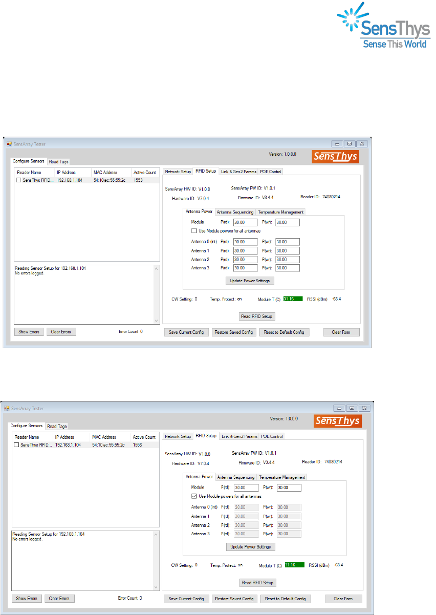Click Show Errors button in lower window
Image resolution: width=436 pixels, height=615 pixels.
click(x=27, y=598)
